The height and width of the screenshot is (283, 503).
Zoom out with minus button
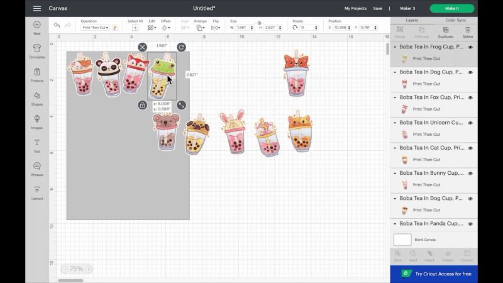click(65, 269)
